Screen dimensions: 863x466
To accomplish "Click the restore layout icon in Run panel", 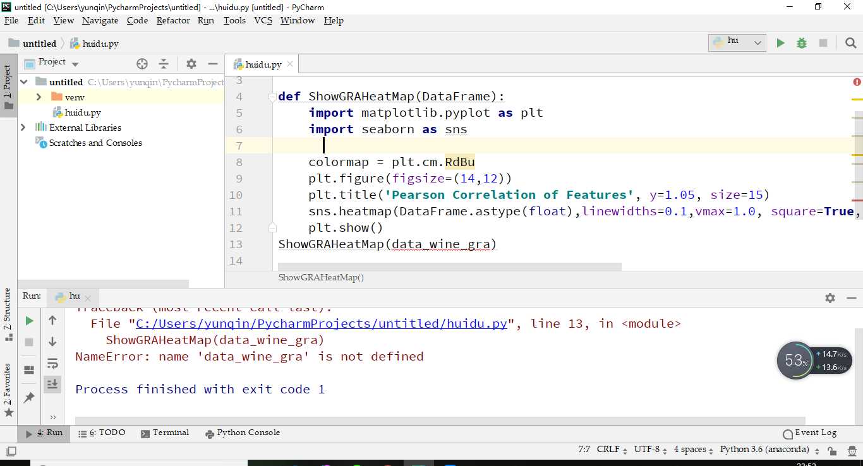I will [29, 369].
